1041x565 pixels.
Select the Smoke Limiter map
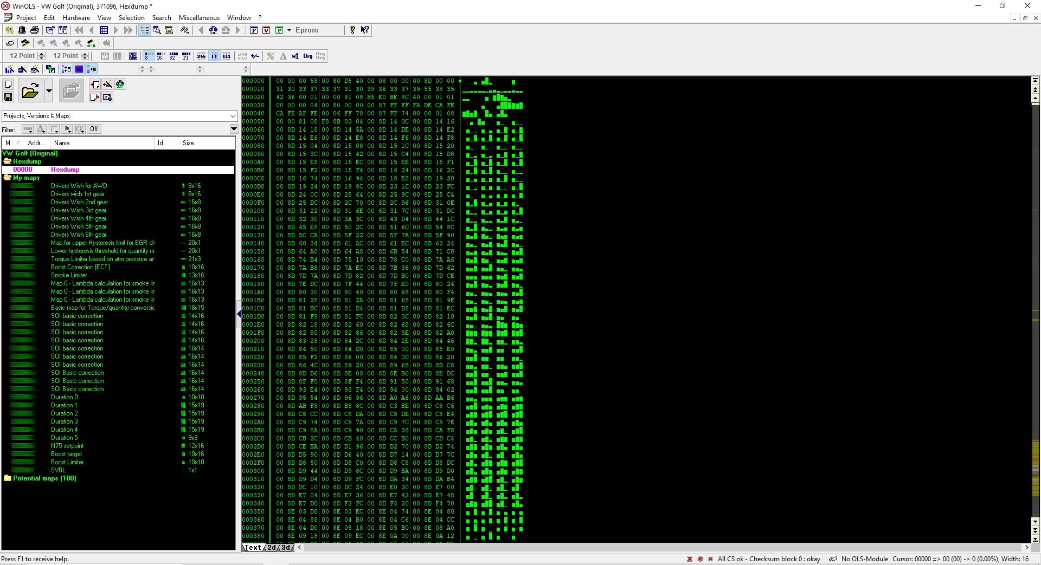point(69,275)
